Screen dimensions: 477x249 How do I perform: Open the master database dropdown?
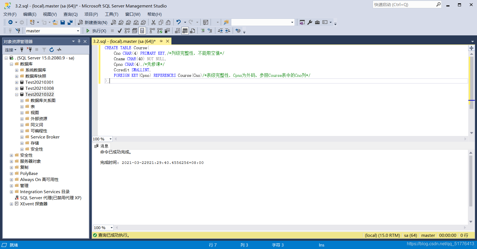click(x=78, y=31)
